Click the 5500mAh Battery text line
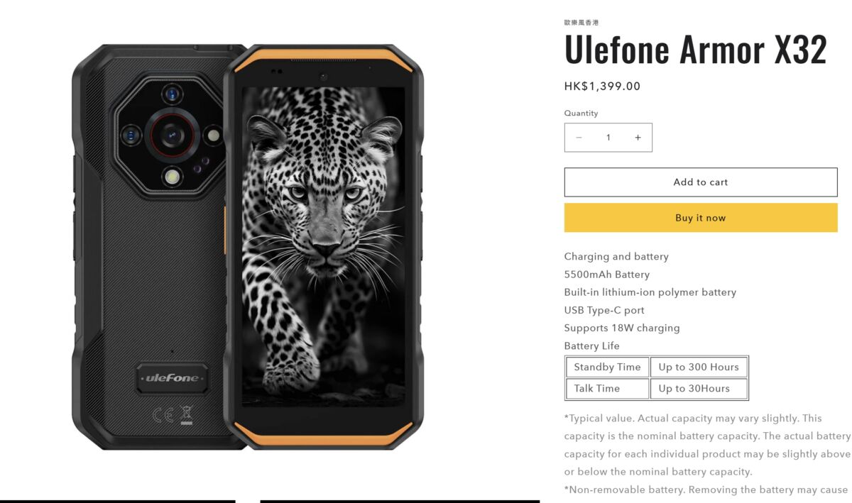The height and width of the screenshot is (503, 852). point(607,275)
